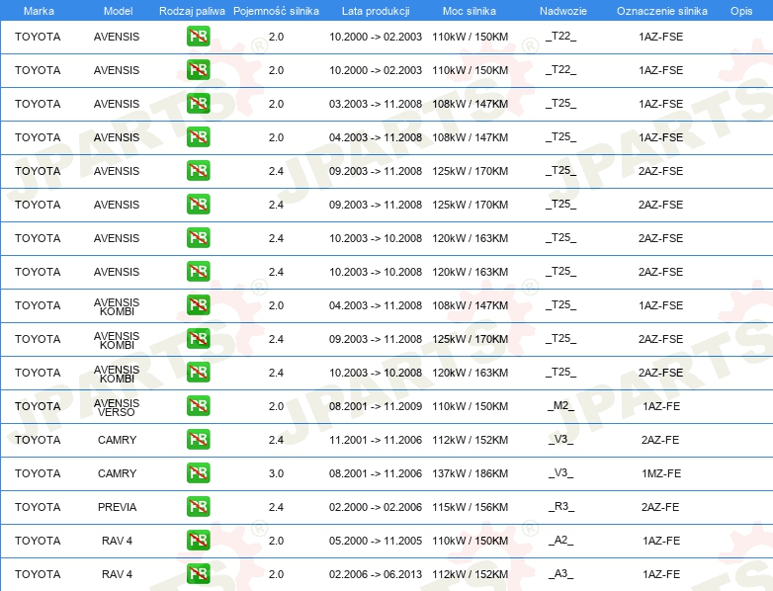The image size is (773, 591).
Task: Select the _A3_ body code cell
Action: click(x=561, y=574)
